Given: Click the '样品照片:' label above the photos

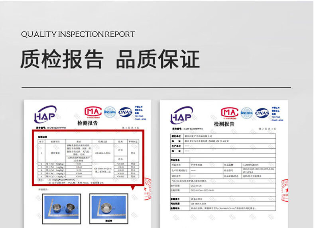Looking at the screenshot, I should click(x=43, y=189).
